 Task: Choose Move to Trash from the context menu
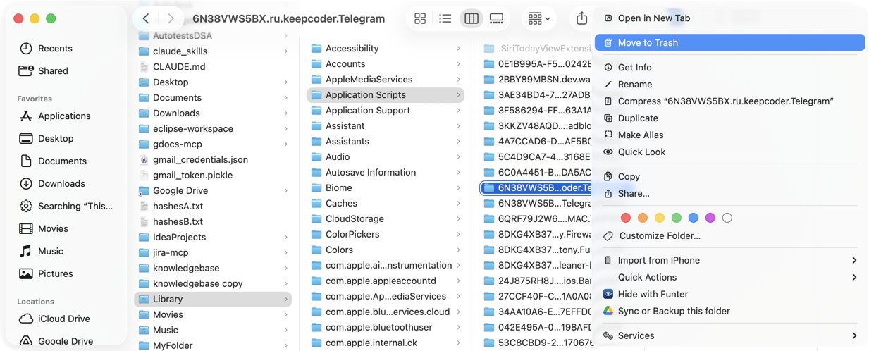[729, 43]
